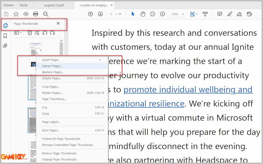Open the find text magnifier icon
The width and height of the screenshot is (263, 164).
[46, 14]
